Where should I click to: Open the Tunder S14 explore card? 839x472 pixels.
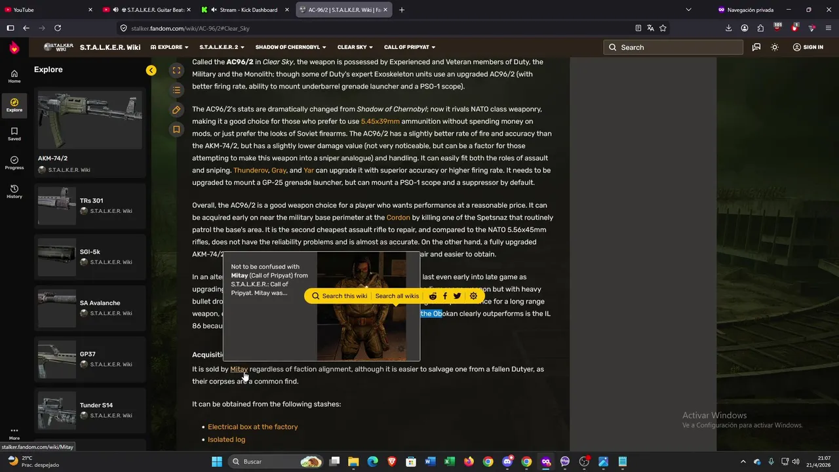coord(90,410)
